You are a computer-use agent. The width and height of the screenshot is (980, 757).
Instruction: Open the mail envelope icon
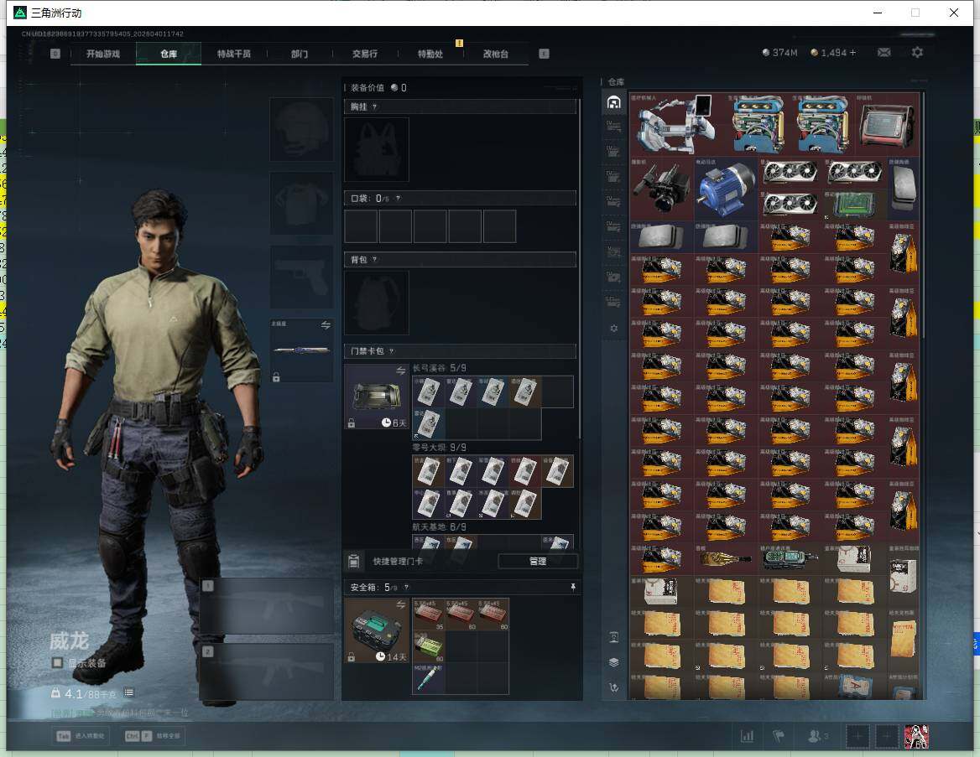[x=884, y=53]
